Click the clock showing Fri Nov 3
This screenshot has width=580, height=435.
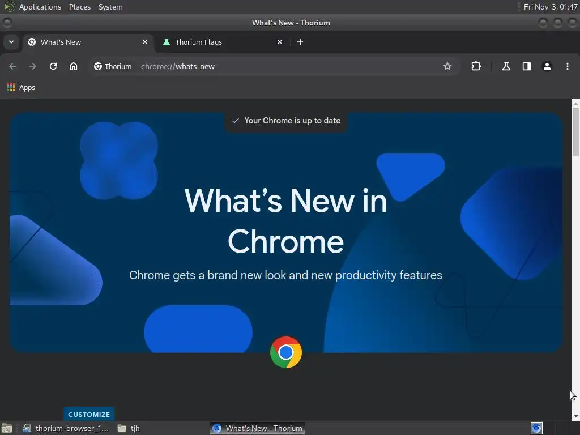(x=551, y=7)
